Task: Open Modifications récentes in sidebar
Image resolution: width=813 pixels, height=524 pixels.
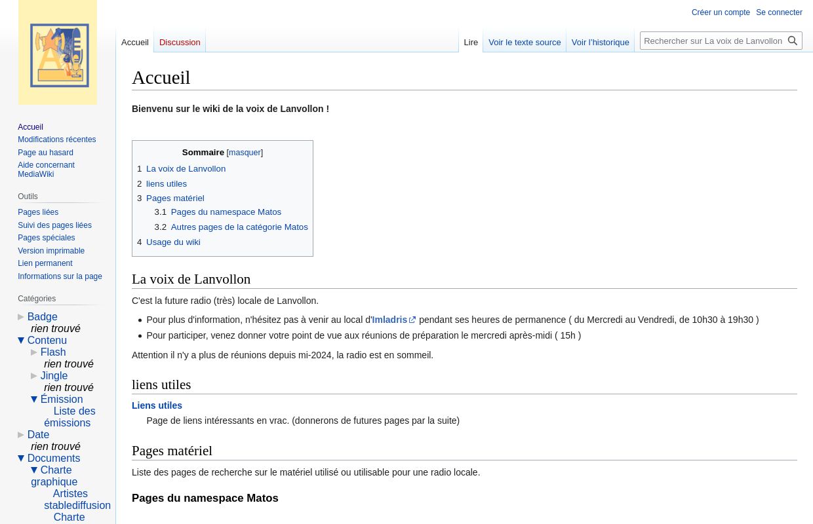Action: tap(56, 140)
